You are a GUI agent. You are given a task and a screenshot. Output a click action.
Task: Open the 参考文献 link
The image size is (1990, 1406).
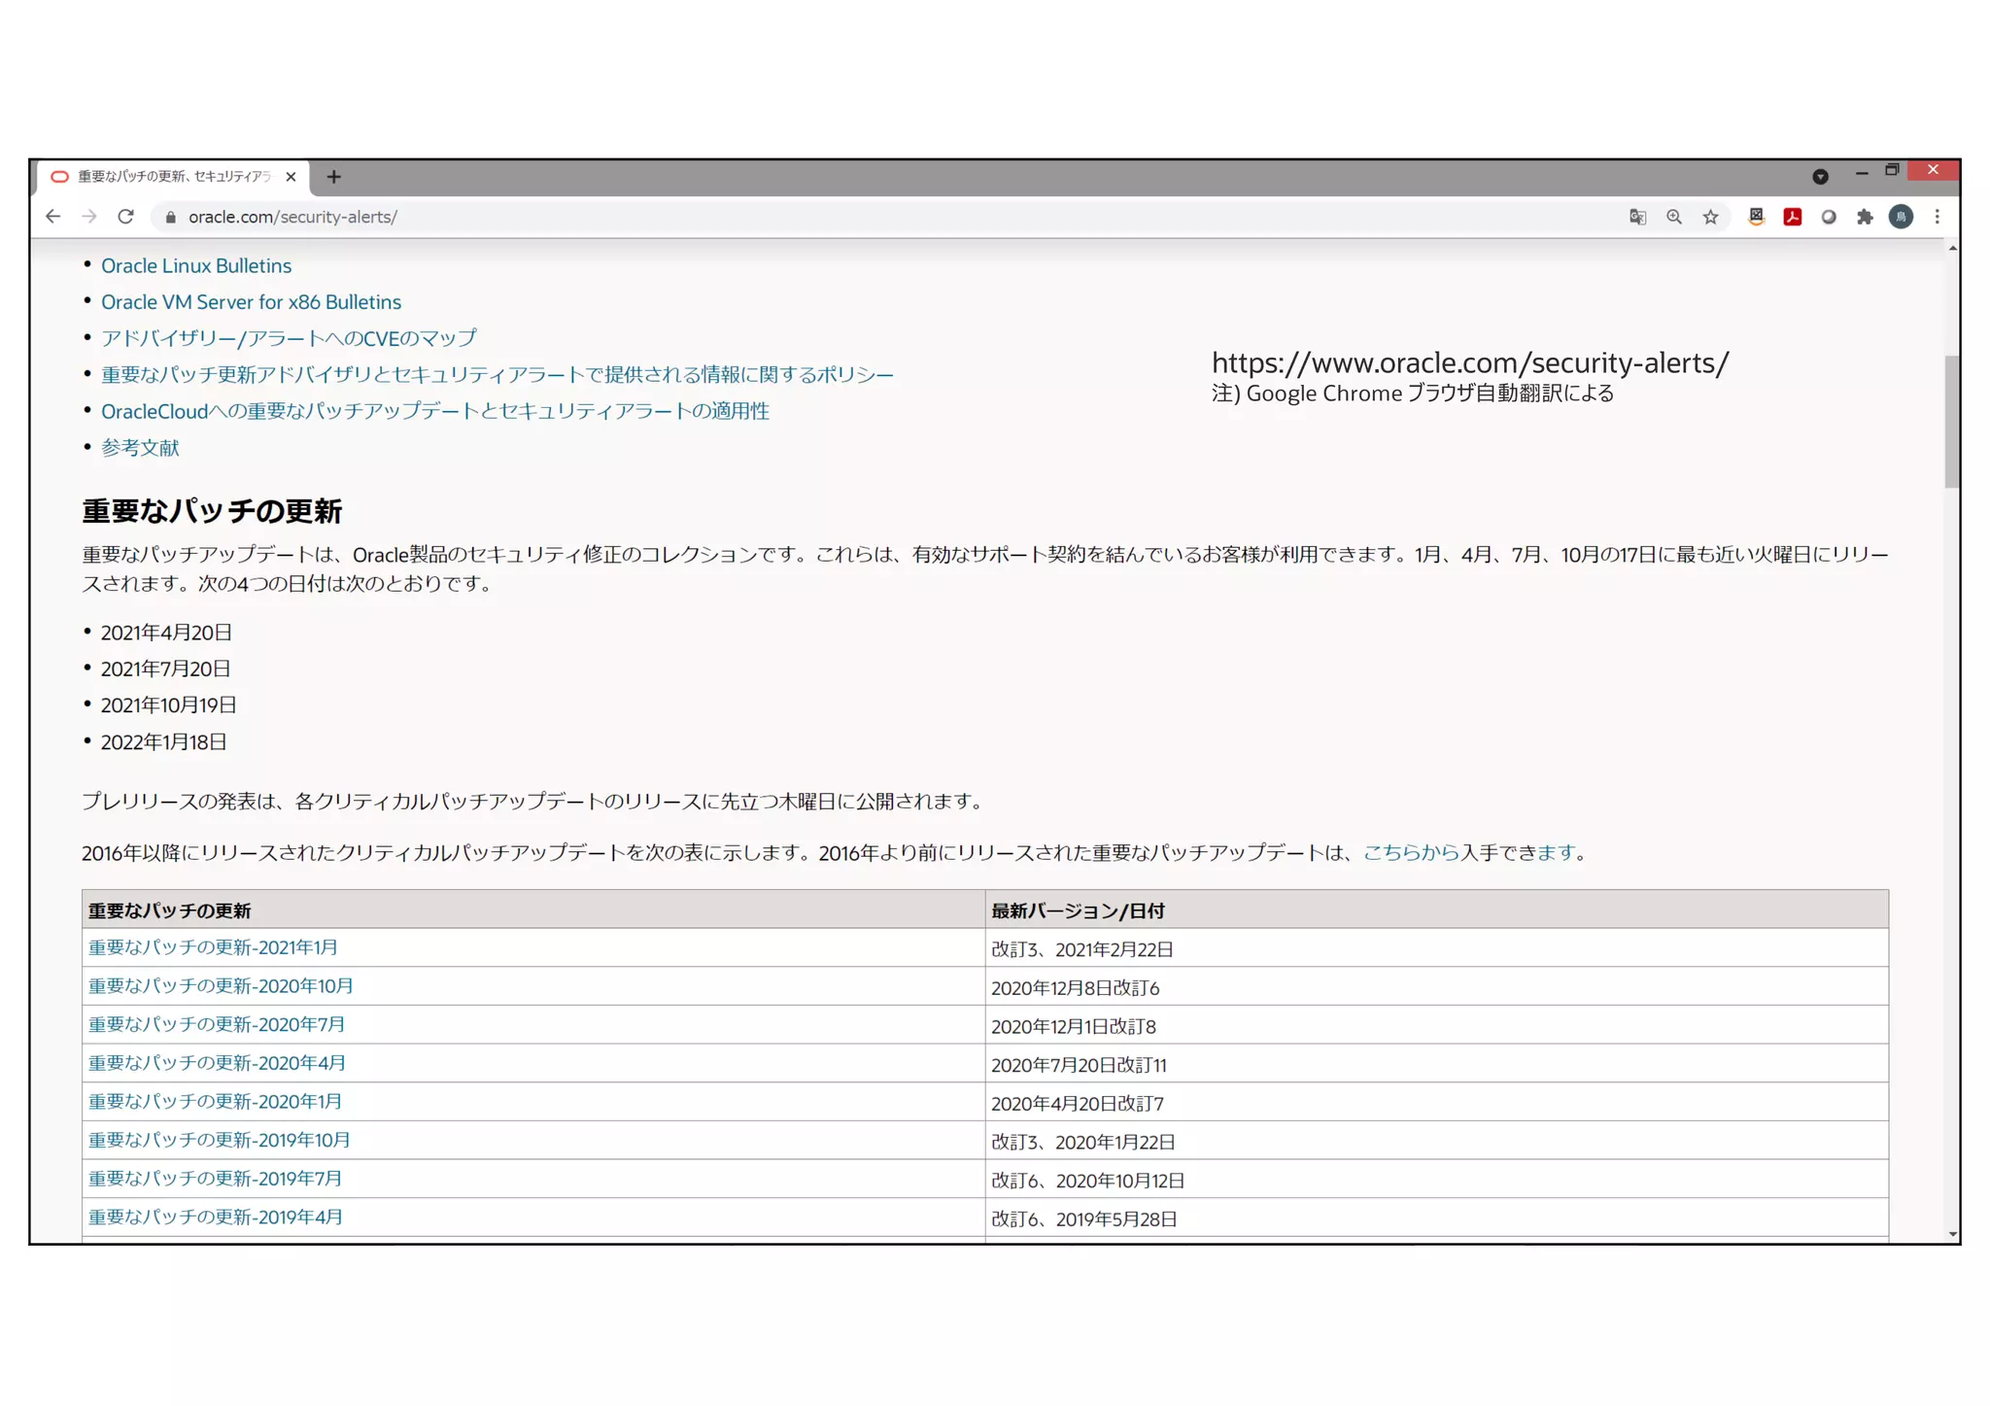(140, 448)
